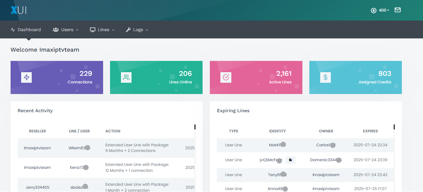Click the 2025-07-24 23:42 expiry
Screen dimensions: 423x192
click(x=370, y=175)
